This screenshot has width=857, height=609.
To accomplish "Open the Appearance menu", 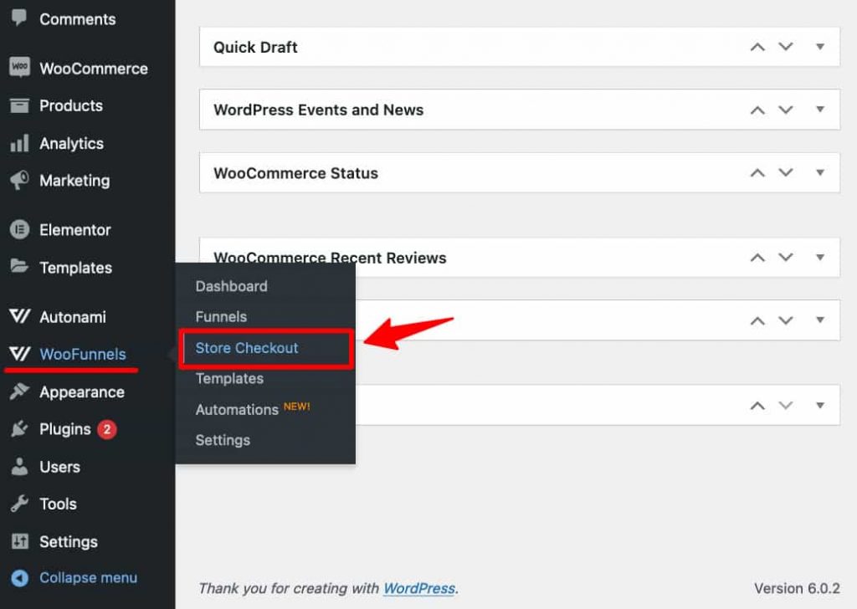I will point(81,392).
